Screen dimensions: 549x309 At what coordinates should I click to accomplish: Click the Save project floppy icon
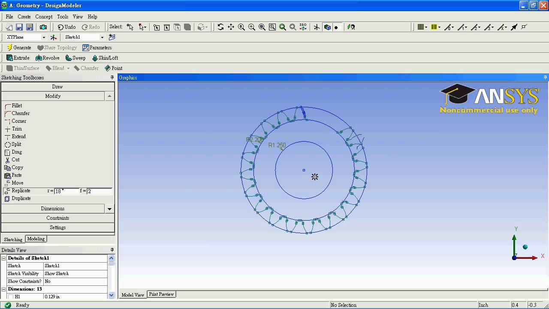pos(19,27)
